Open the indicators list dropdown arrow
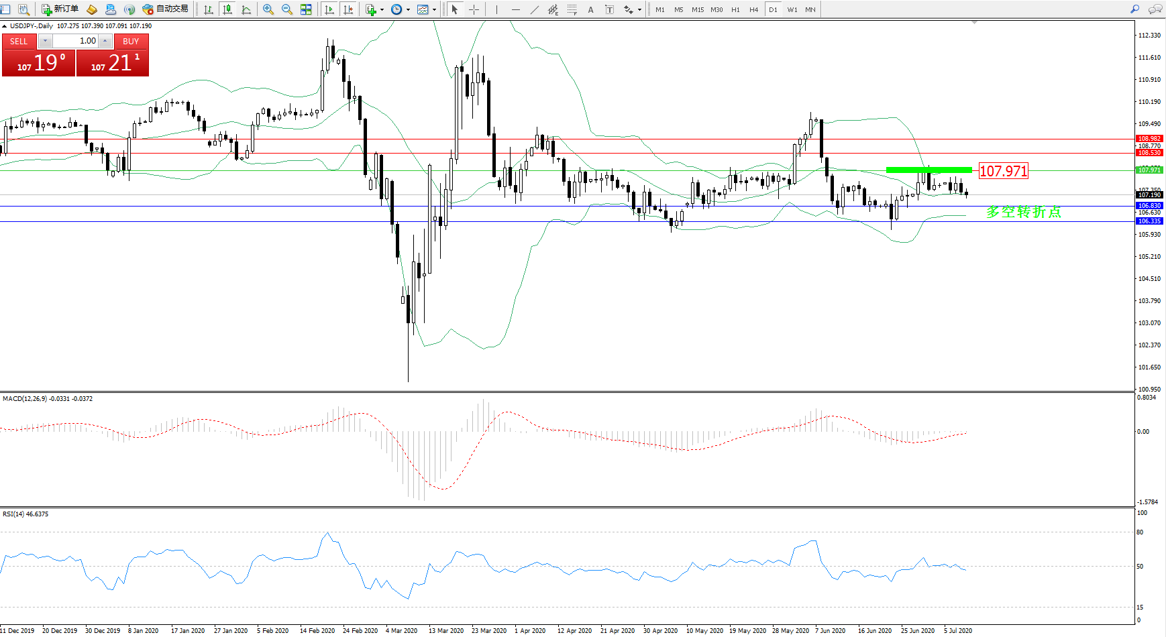 [x=382, y=10]
